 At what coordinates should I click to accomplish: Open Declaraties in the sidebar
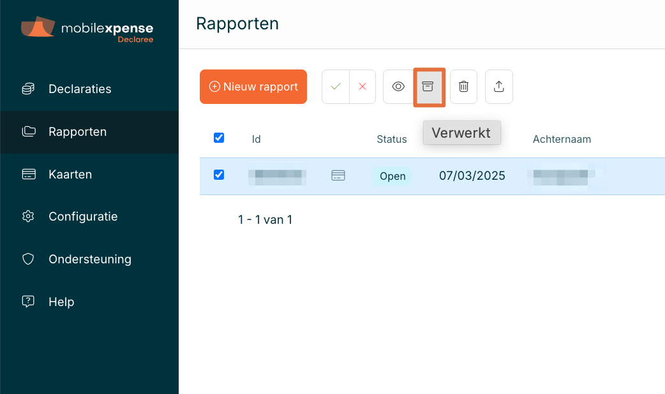[x=80, y=89]
